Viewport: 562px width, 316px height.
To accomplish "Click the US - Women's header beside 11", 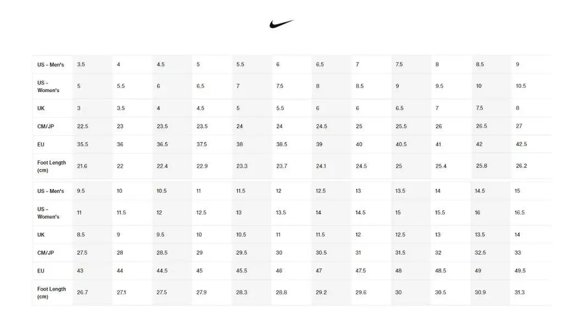I will (48, 213).
